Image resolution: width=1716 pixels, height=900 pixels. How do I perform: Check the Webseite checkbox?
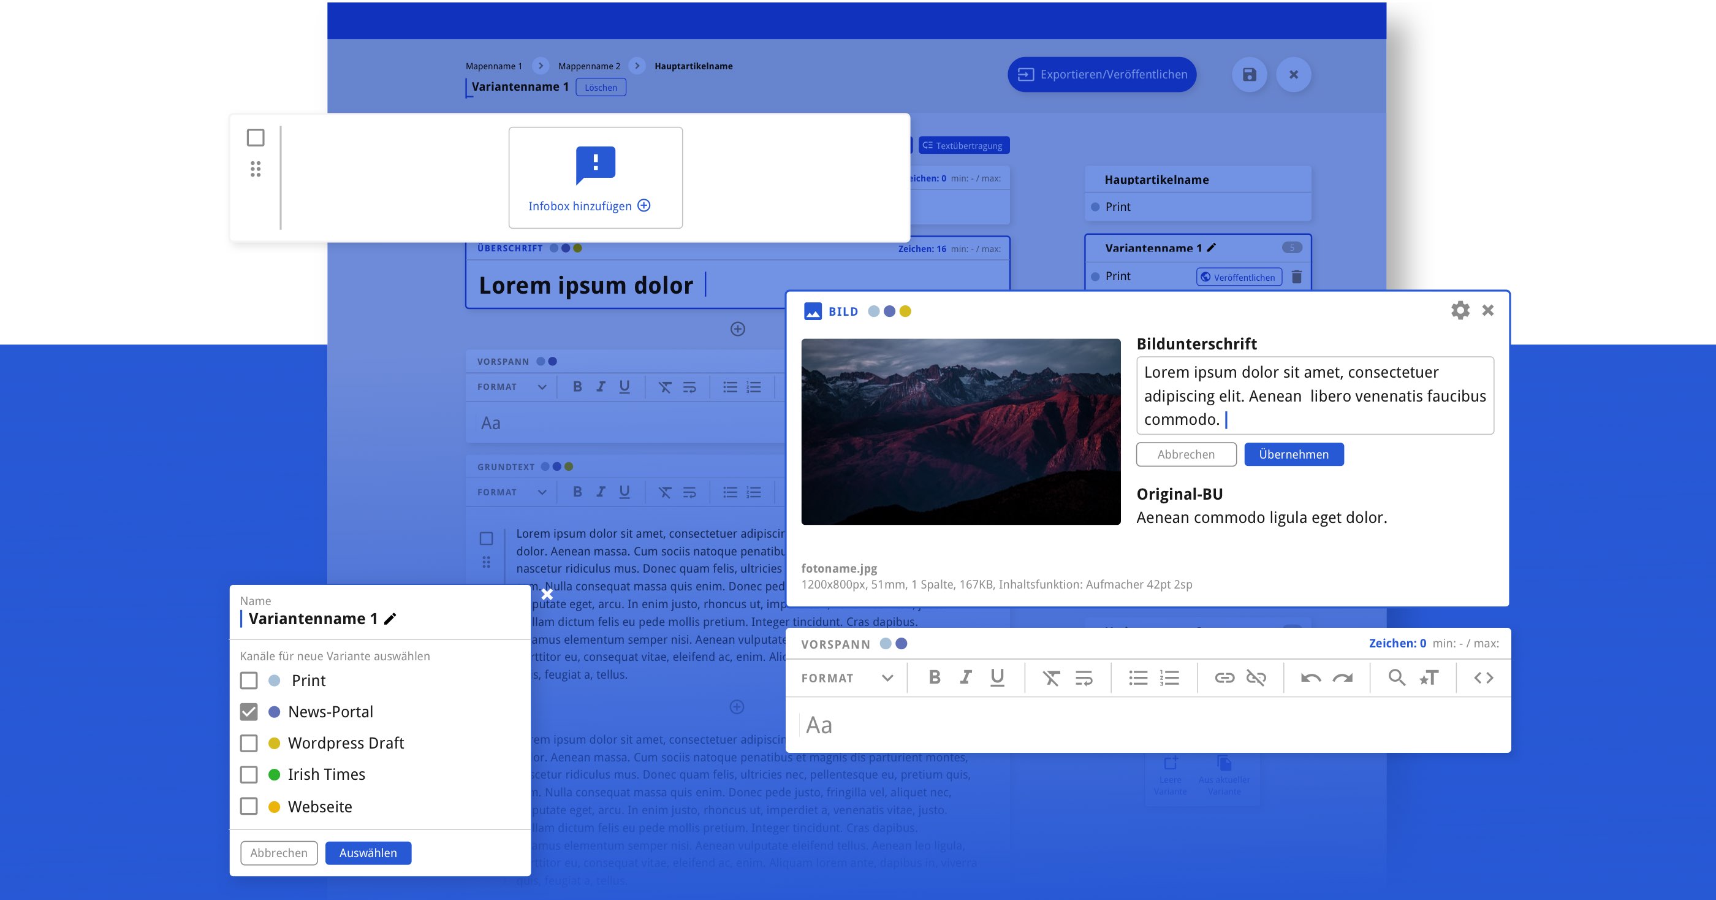click(248, 806)
